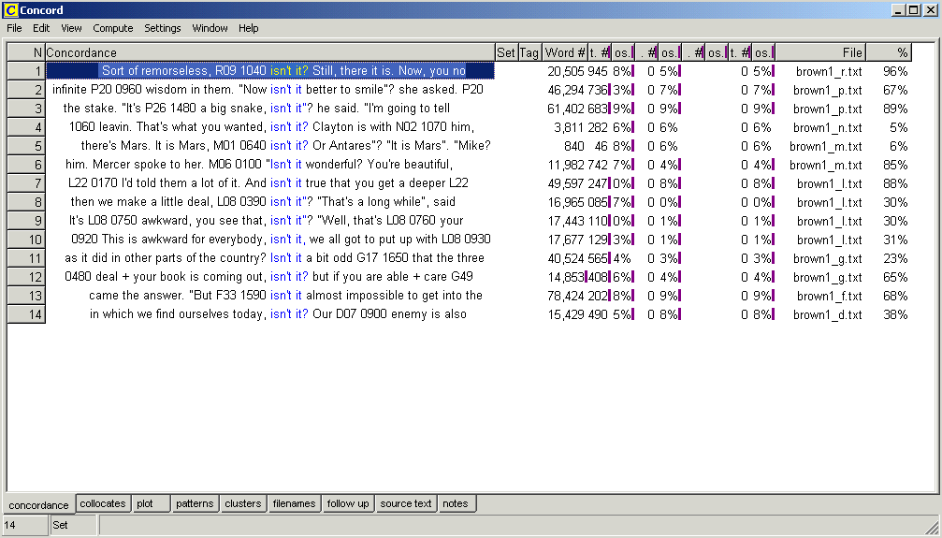Select row number 6
The image size is (942, 538).
(x=26, y=164)
